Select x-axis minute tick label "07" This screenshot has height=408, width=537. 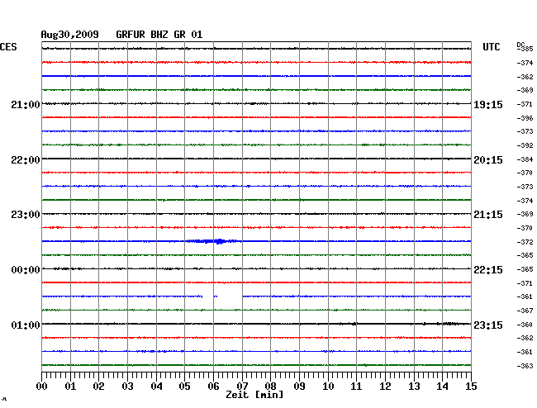(x=242, y=387)
